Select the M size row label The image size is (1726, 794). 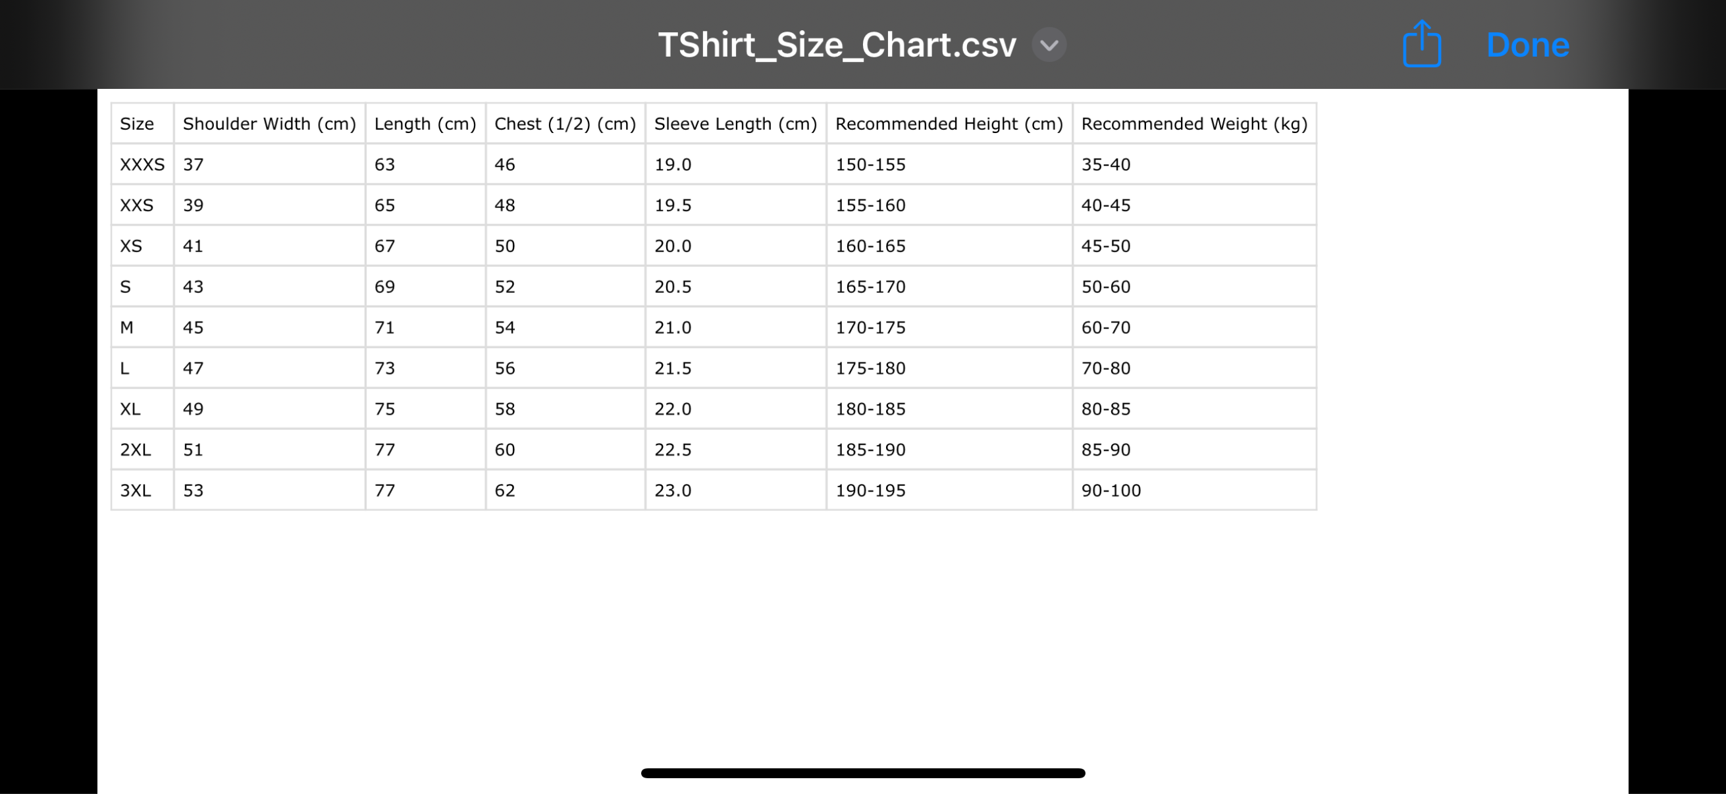click(126, 328)
